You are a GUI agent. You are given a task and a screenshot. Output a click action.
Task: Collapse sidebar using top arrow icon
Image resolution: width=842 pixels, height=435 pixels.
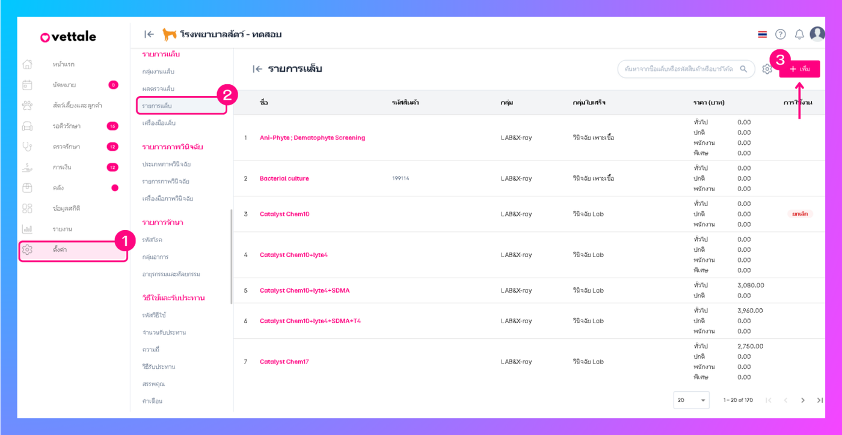point(149,34)
